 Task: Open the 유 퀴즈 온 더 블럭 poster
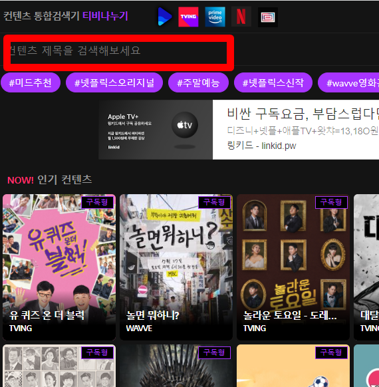(59, 267)
